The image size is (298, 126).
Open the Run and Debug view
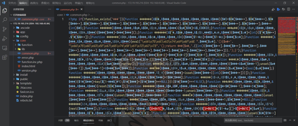click(x=5, y=38)
